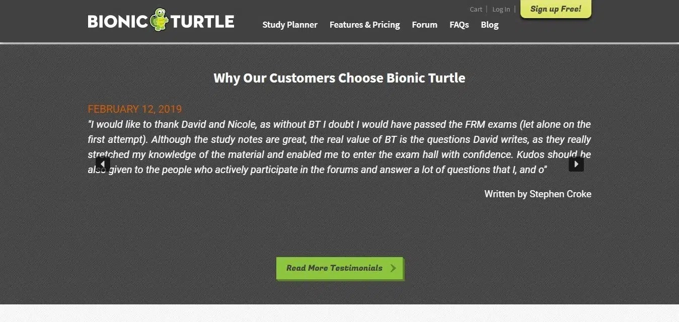Read the Blog

489,25
